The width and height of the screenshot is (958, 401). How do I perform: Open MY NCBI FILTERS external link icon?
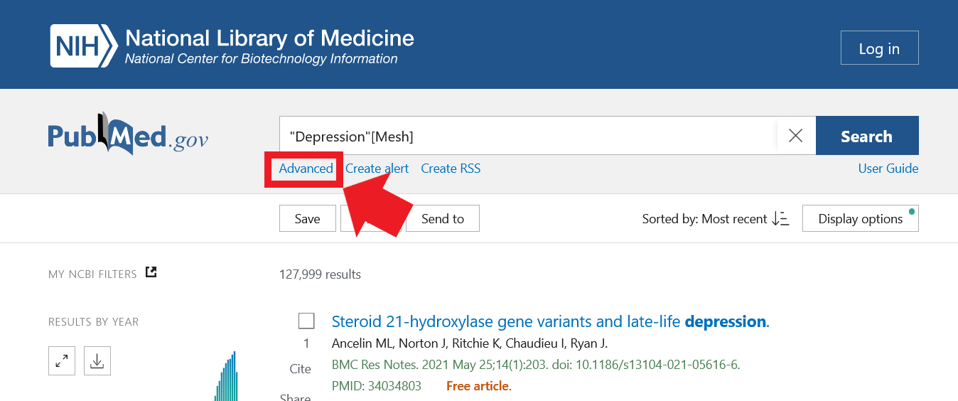coord(151,272)
